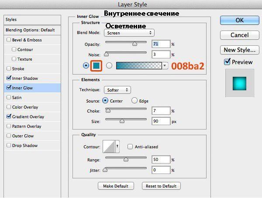
Task: Open the Contour picker arrow
Action: point(117,147)
